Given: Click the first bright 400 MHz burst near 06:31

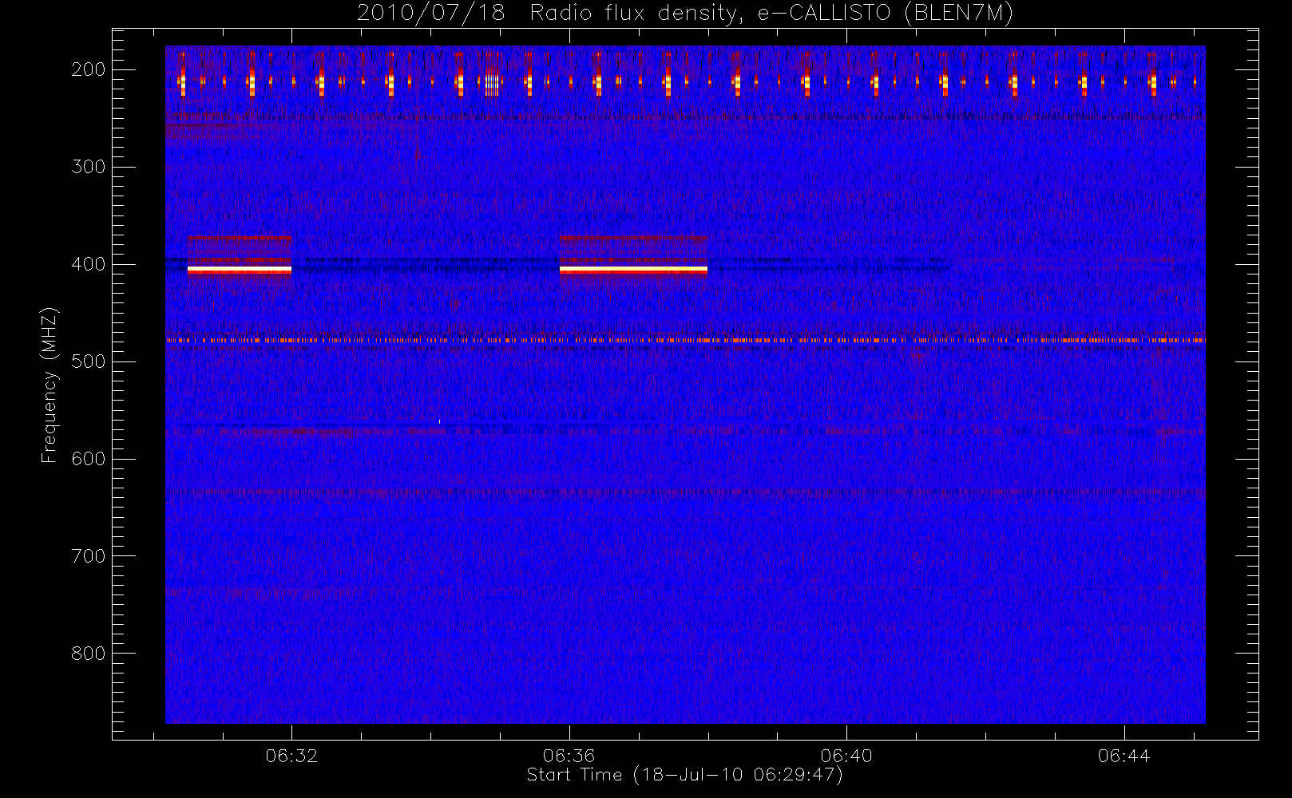Looking at the screenshot, I should (x=240, y=270).
